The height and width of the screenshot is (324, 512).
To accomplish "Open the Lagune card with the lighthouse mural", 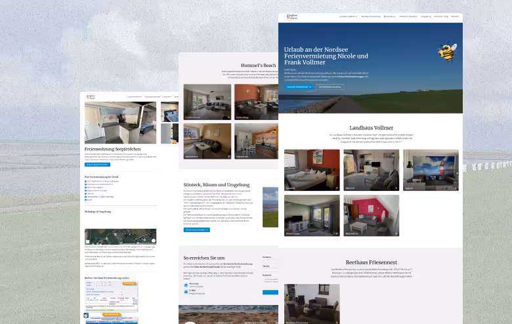I will pos(431,170).
